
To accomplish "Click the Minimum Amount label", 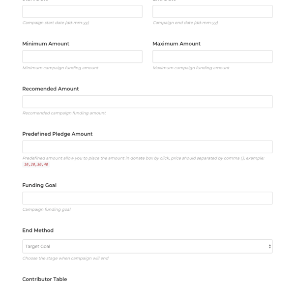I will pyautogui.click(x=46, y=44).
